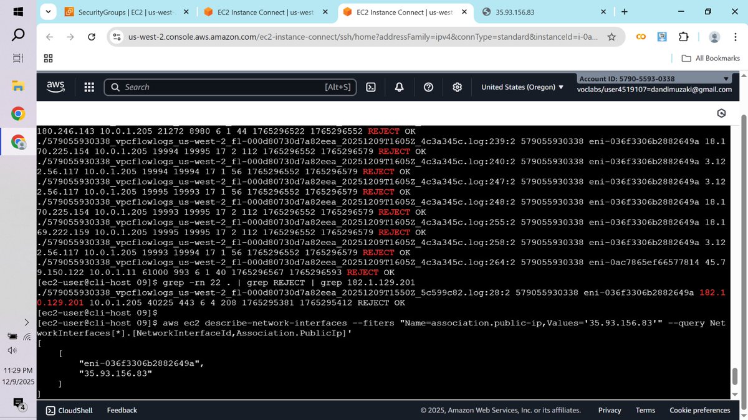This screenshot has width=748, height=420.
Task: Click the terminal scrollbar thumb
Action: tap(735, 376)
